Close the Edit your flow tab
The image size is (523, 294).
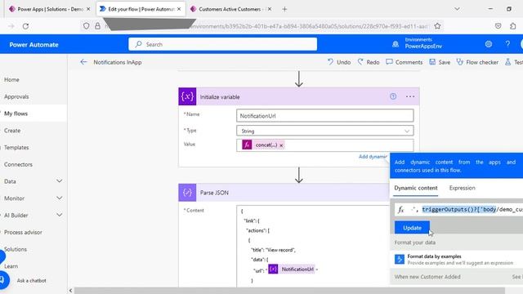179,9
